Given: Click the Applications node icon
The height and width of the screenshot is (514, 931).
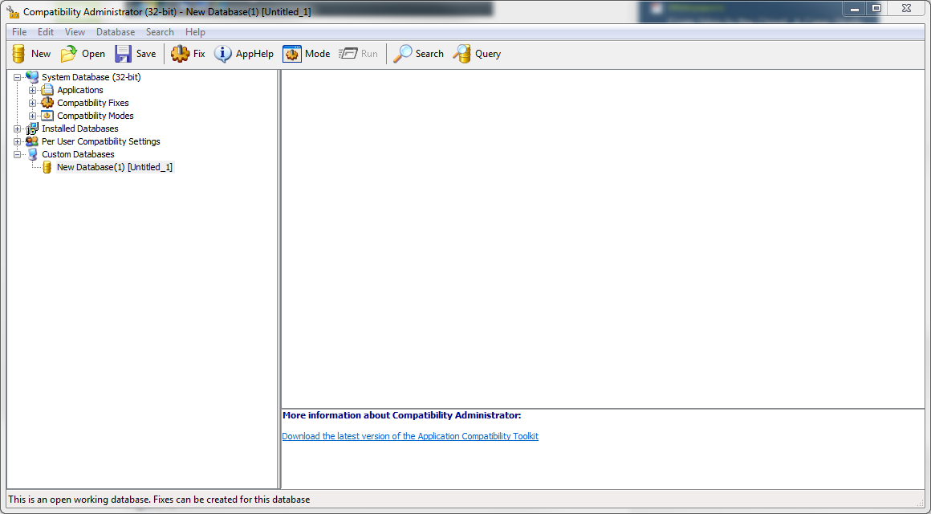Looking at the screenshot, I should pos(47,90).
